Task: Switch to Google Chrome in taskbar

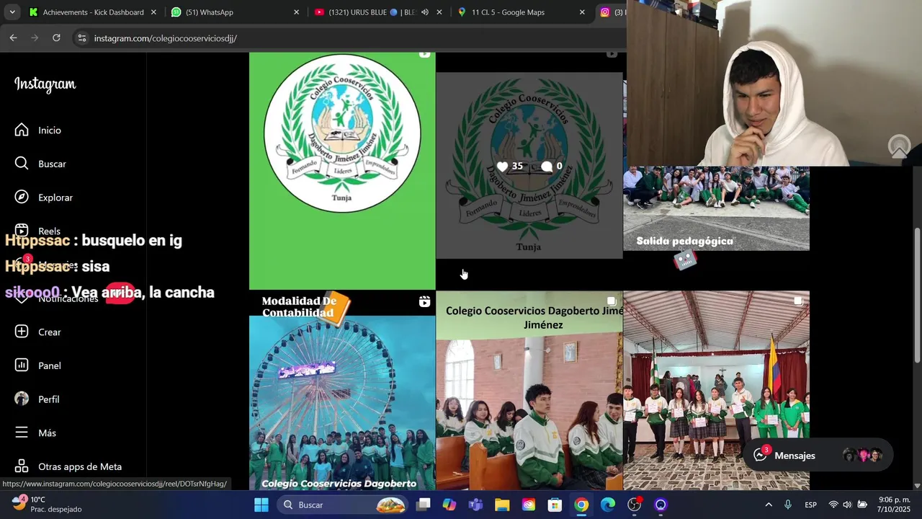Action: pos(581,505)
